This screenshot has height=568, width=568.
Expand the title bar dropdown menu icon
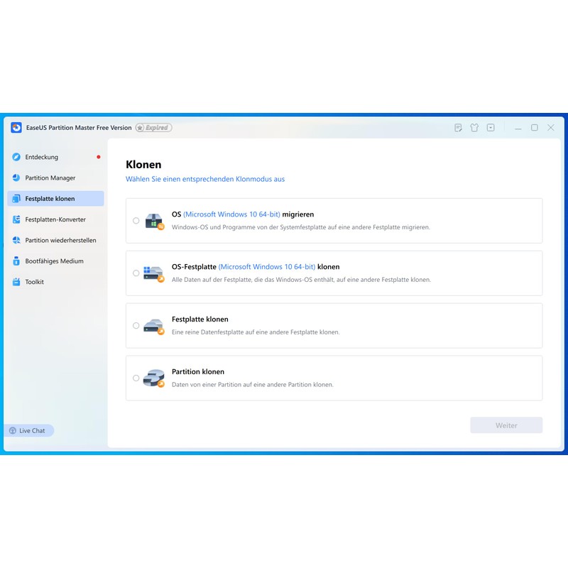tap(491, 128)
